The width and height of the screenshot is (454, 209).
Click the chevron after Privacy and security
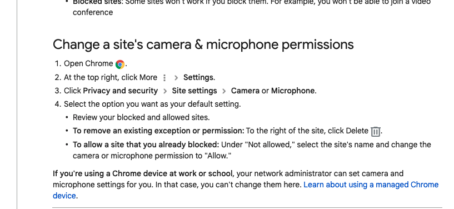165,91
